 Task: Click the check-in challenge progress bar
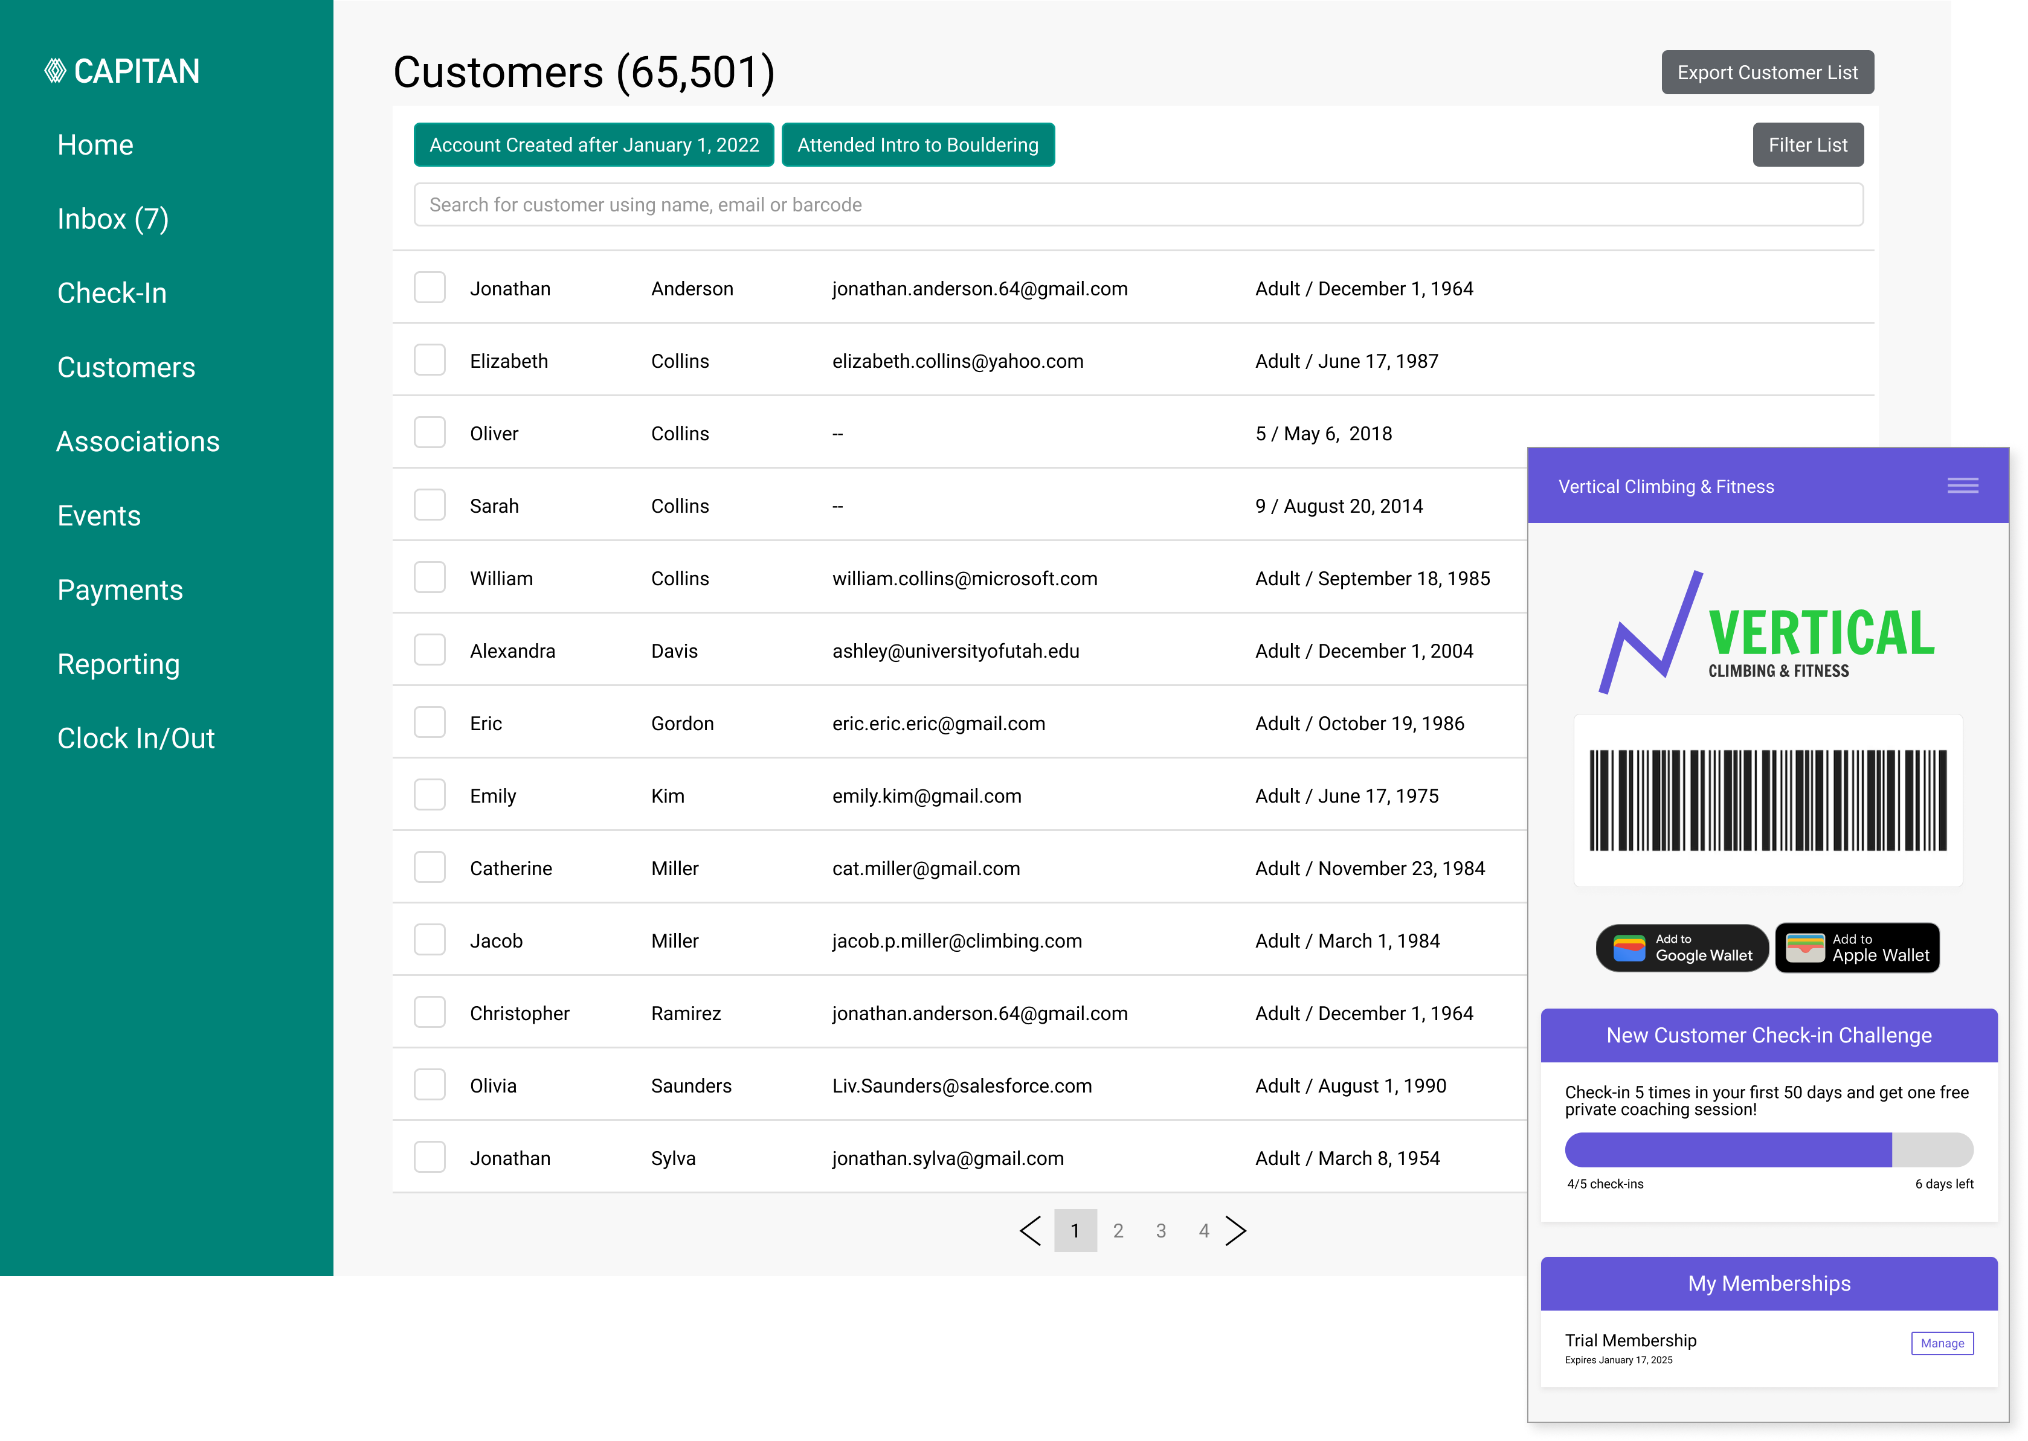[1768, 1150]
